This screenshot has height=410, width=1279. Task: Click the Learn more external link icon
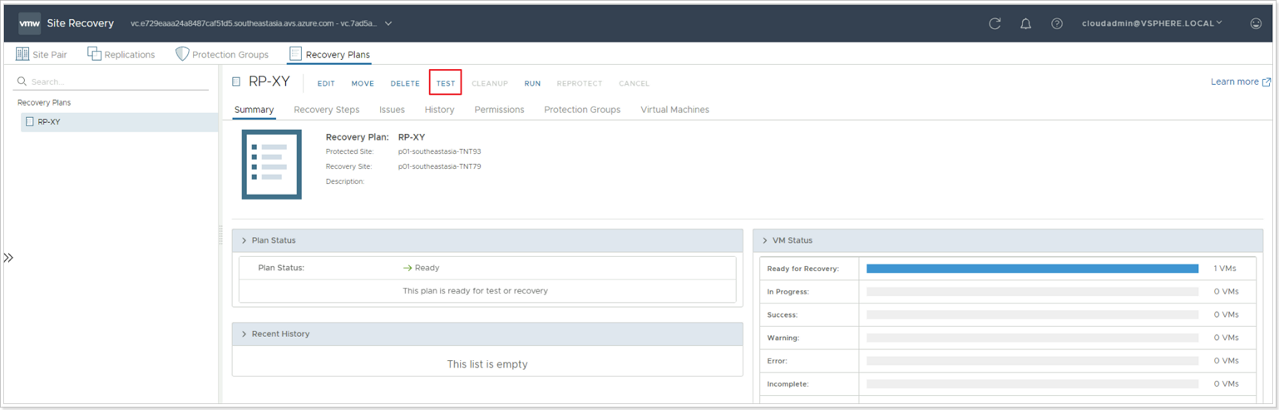tap(1267, 82)
